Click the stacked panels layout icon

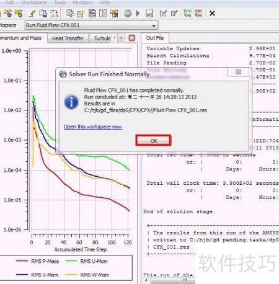pos(92,14)
